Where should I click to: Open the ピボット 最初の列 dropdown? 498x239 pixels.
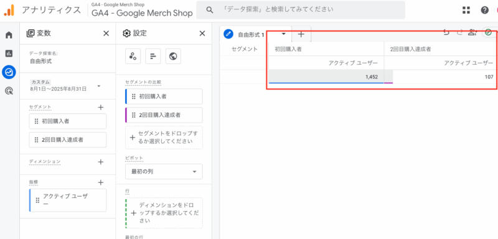coord(164,172)
